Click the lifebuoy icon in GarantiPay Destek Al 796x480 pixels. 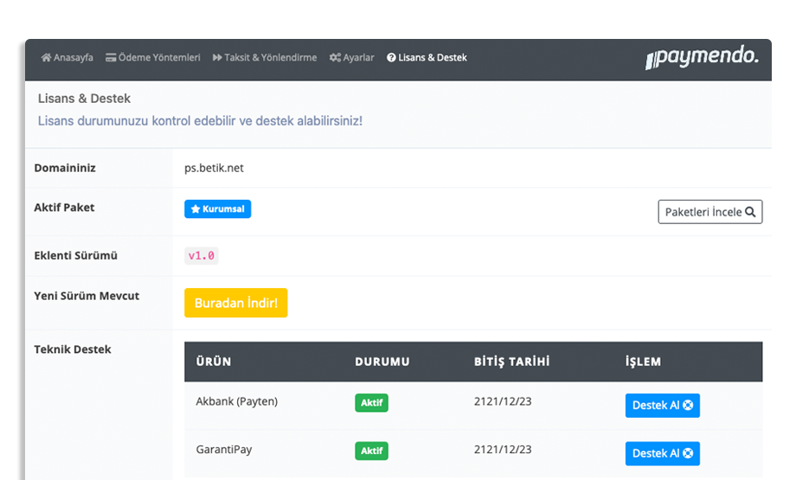pos(688,453)
